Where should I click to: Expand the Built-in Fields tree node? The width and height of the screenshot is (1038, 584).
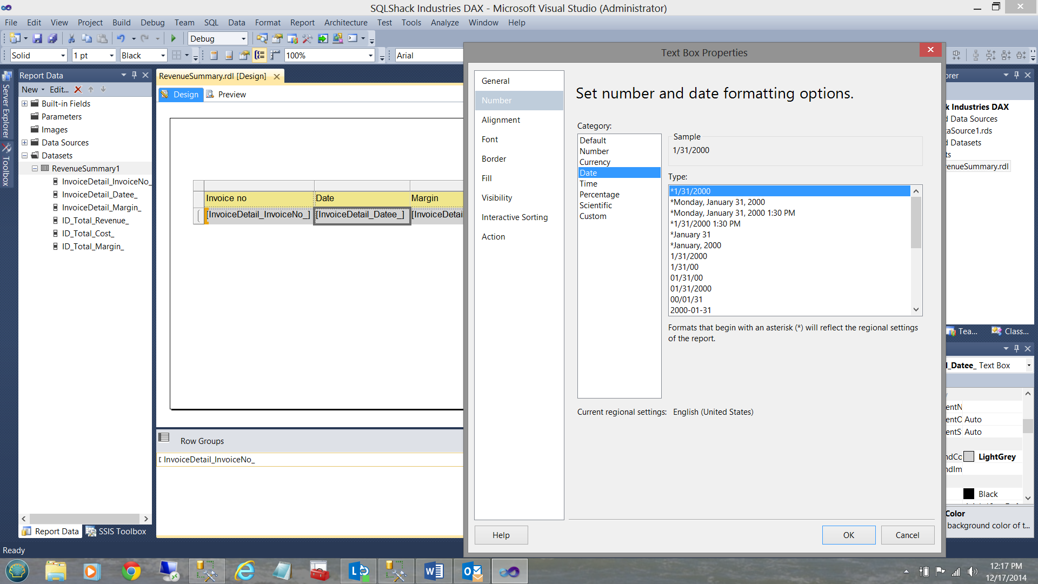click(24, 103)
